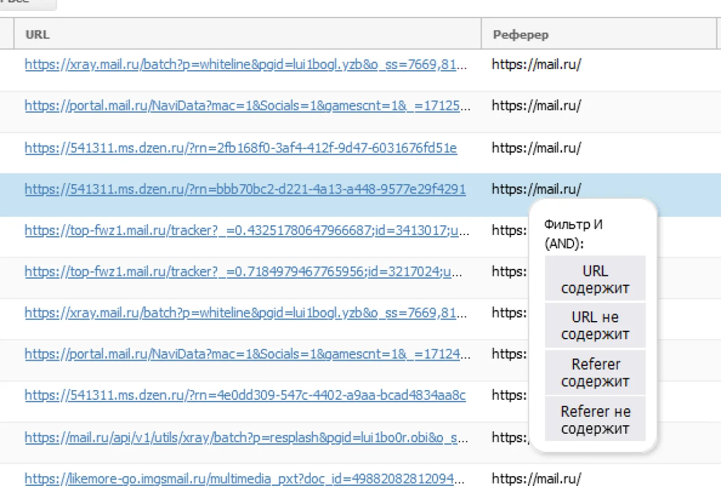Open the dzen.ru link with rn=4e0dd309

click(245, 395)
